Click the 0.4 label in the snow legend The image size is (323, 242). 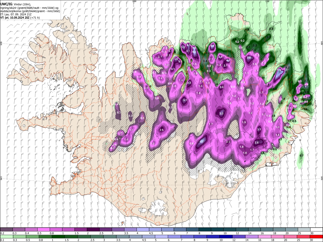(x=27, y=233)
